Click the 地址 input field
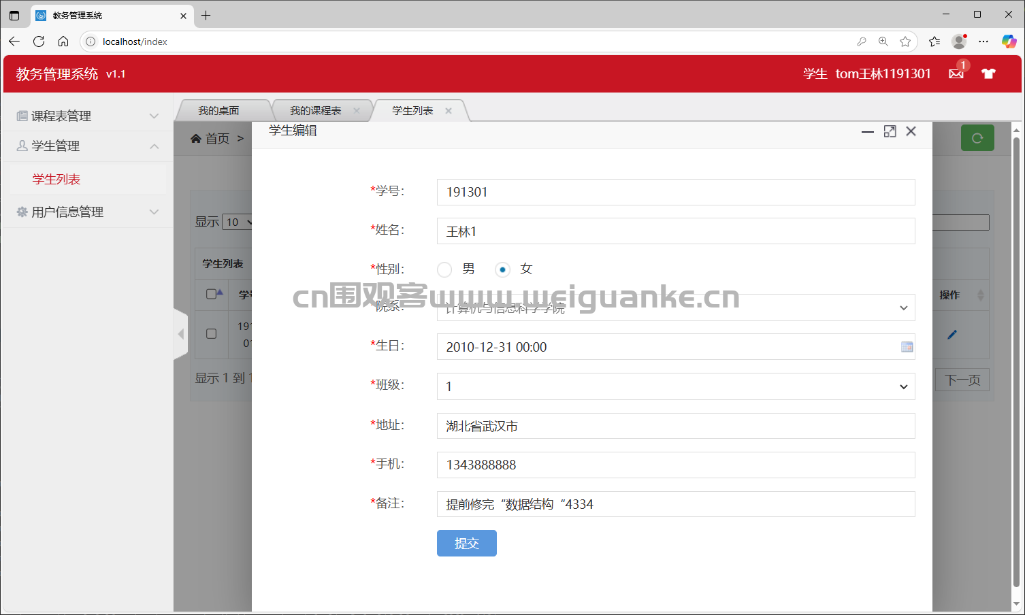Viewport: 1025px width, 615px height. (x=676, y=426)
